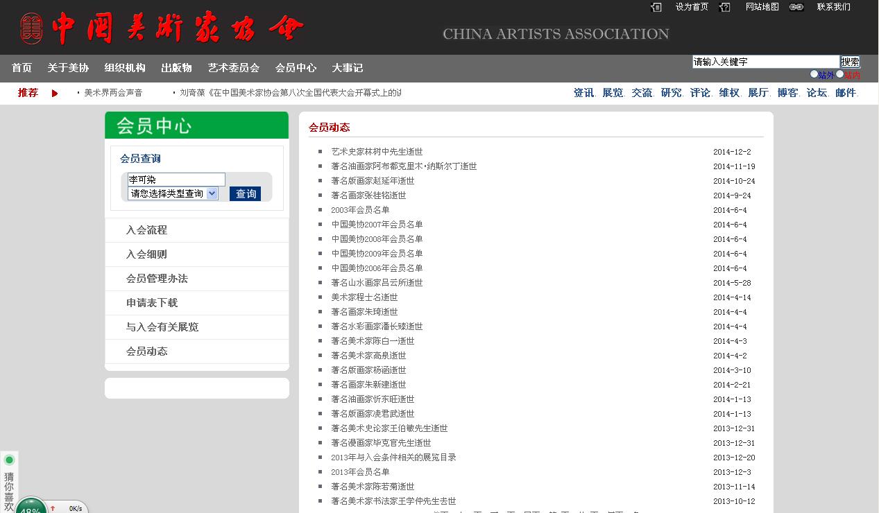Open the 请您选择类型查询 dropdown
879x513 pixels.
[173, 194]
